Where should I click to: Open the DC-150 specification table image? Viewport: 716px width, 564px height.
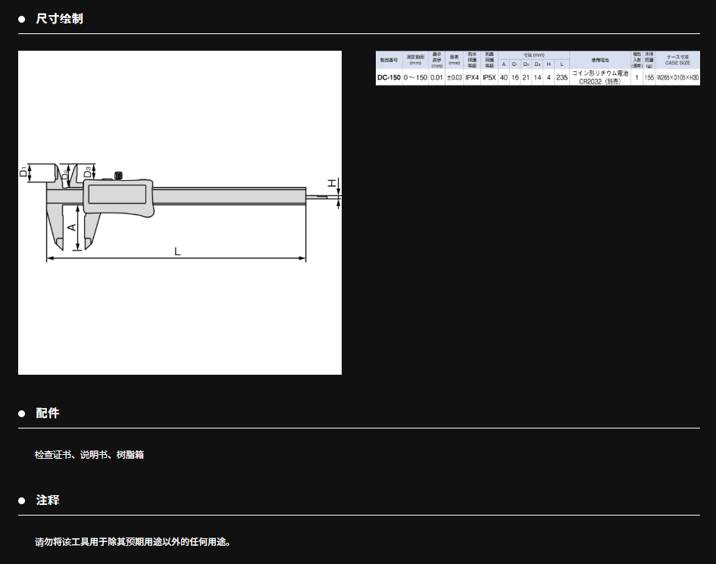(537, 68)
